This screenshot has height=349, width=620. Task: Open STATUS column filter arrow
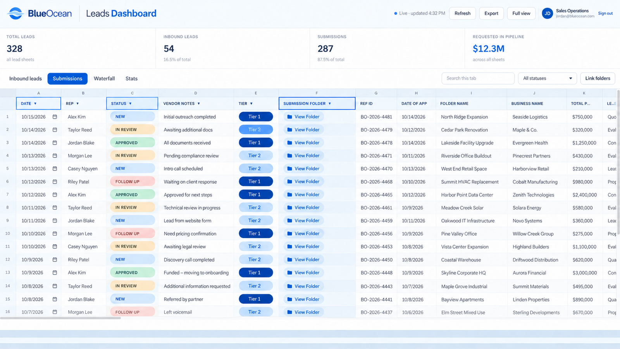click(x=130, y=104)
